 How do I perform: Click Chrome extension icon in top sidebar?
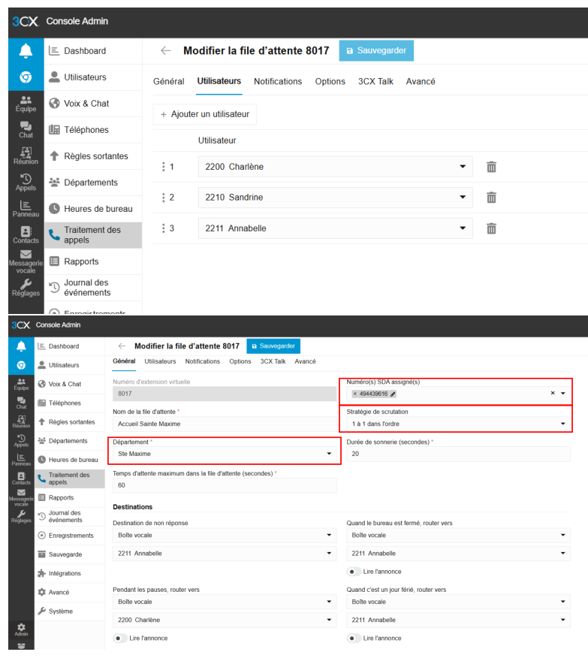(x=26, y=77)
